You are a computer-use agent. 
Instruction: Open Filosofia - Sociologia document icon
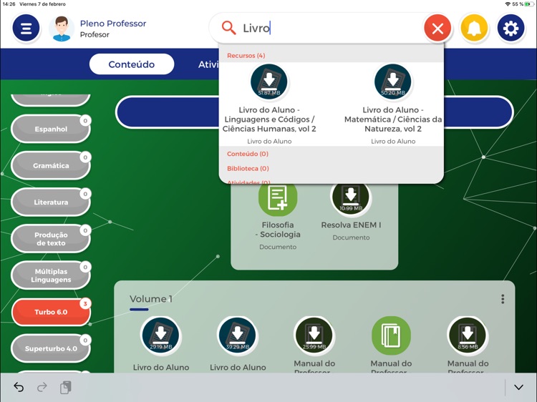tap(278, 197)
